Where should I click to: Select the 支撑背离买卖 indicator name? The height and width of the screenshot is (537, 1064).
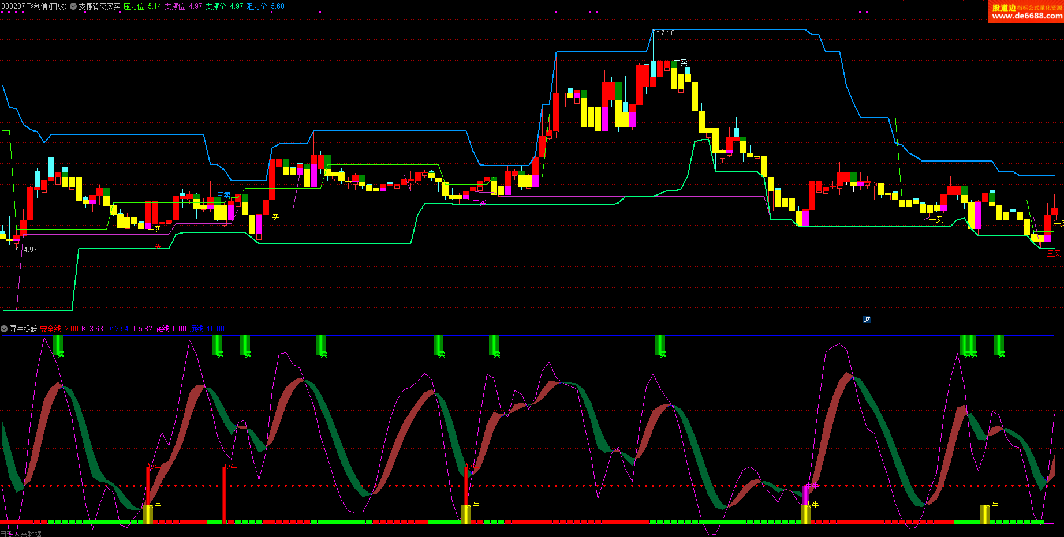coord(99,6)
